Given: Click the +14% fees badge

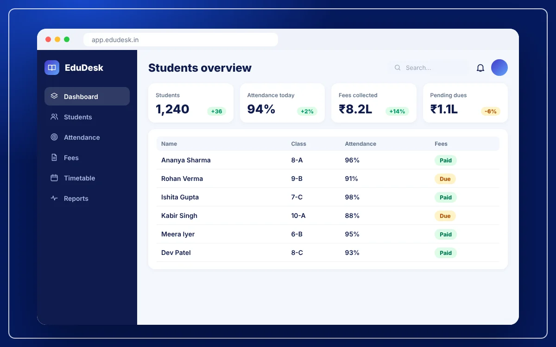Looking at the screenshot, I should 397,111.
